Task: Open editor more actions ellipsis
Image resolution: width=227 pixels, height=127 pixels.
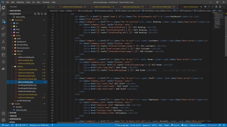Action: pos(224,7)
